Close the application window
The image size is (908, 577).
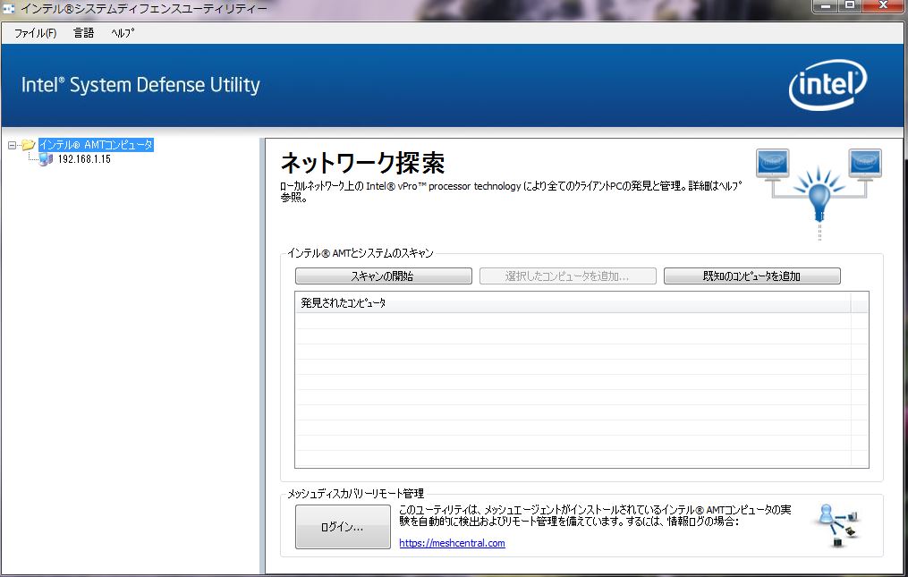[x=884, y=6]
